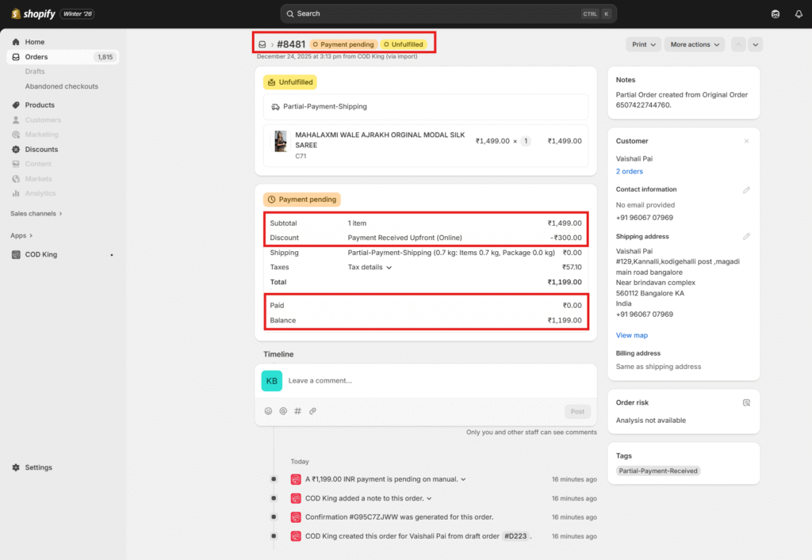Click the mention (@) icon in comment box
Screen dimensions: 812x560
pyautogui.click(x=283, y=411)
